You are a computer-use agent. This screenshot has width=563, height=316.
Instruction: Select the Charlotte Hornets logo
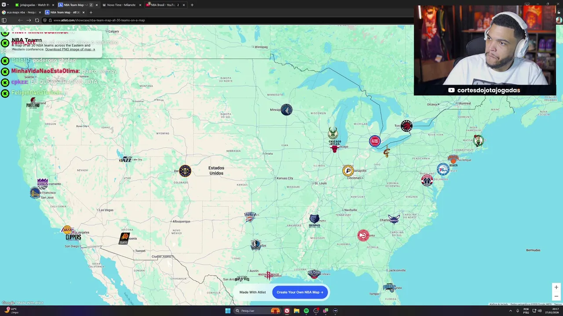pos(394,219)
